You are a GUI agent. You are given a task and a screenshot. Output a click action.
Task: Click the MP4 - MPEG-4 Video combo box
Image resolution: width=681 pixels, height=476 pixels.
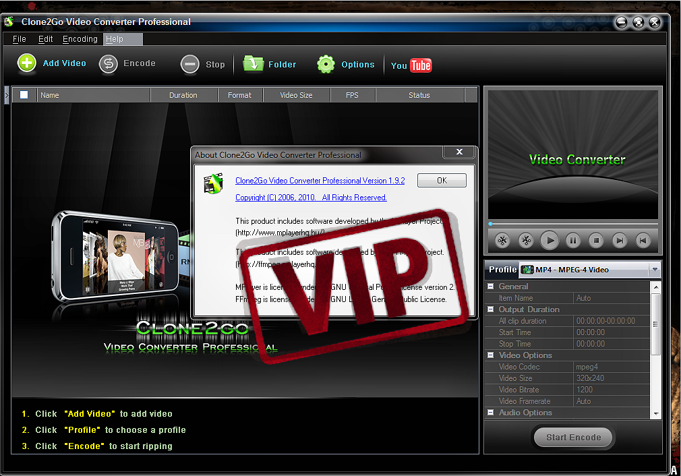coord(590,270)
